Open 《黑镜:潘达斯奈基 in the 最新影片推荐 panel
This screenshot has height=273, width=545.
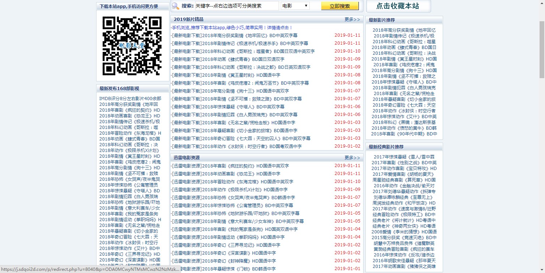pos(404,122)
